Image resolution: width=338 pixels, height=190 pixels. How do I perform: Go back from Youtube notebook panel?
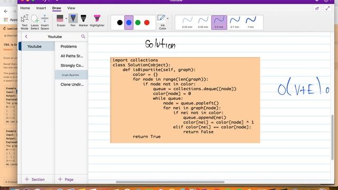pos(26,36)
